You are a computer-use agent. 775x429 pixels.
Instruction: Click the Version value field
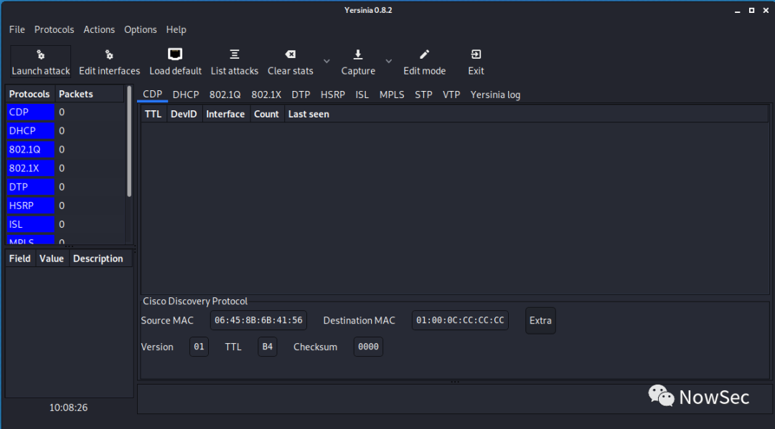(199, 347)
